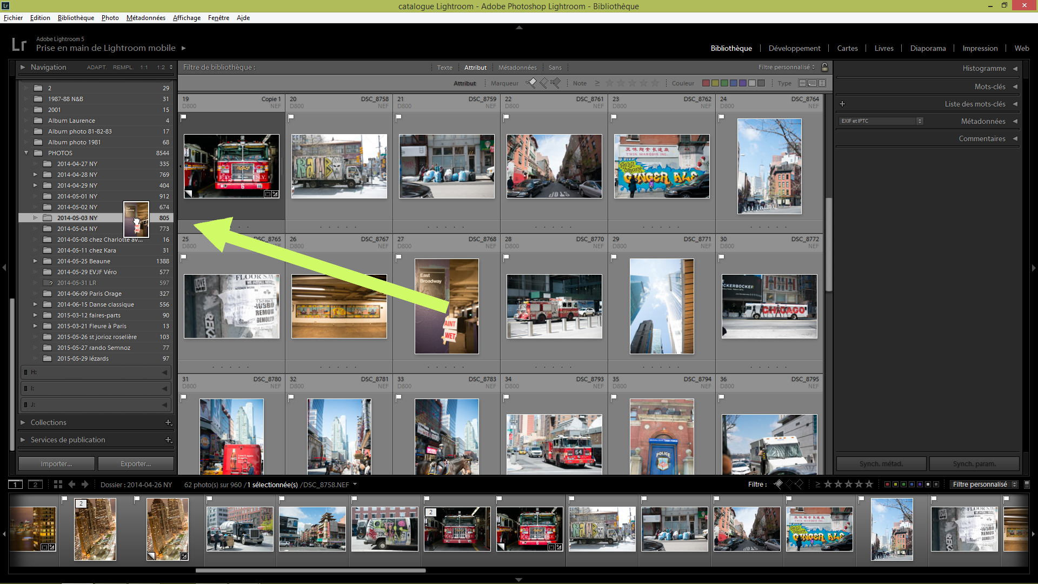
Task: Filter by virtual copies type icon
Action: point(812,83)
